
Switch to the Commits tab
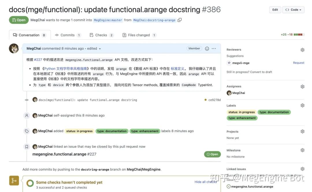pos(68,35)
